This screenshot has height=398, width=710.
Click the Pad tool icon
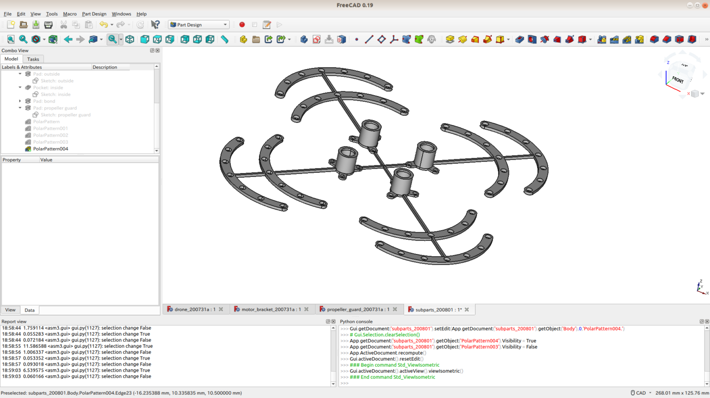450,40
